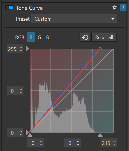
Task: Select the B channel tab
Action: coord(47,37)
